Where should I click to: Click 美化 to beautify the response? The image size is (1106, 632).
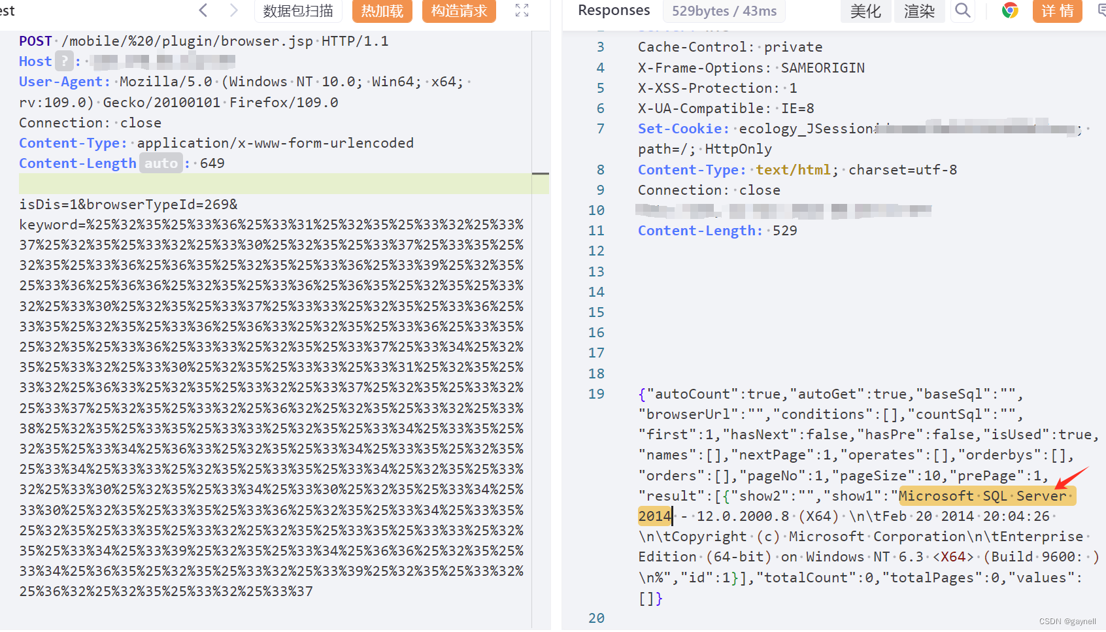click(x=865, y=11)
